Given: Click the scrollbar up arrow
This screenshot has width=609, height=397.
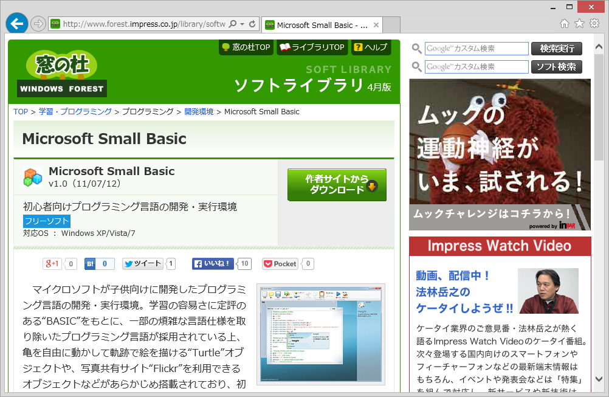Looking at the screenshot, I should (599, 47).
